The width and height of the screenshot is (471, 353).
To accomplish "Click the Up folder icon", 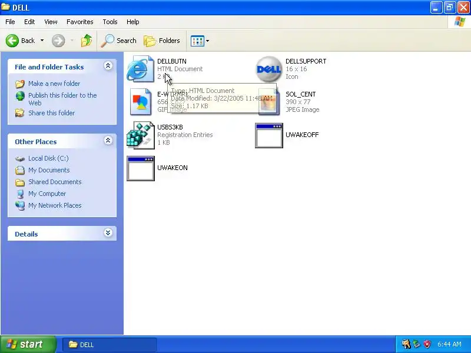I will pyautogui.click(x=86, y=41).
